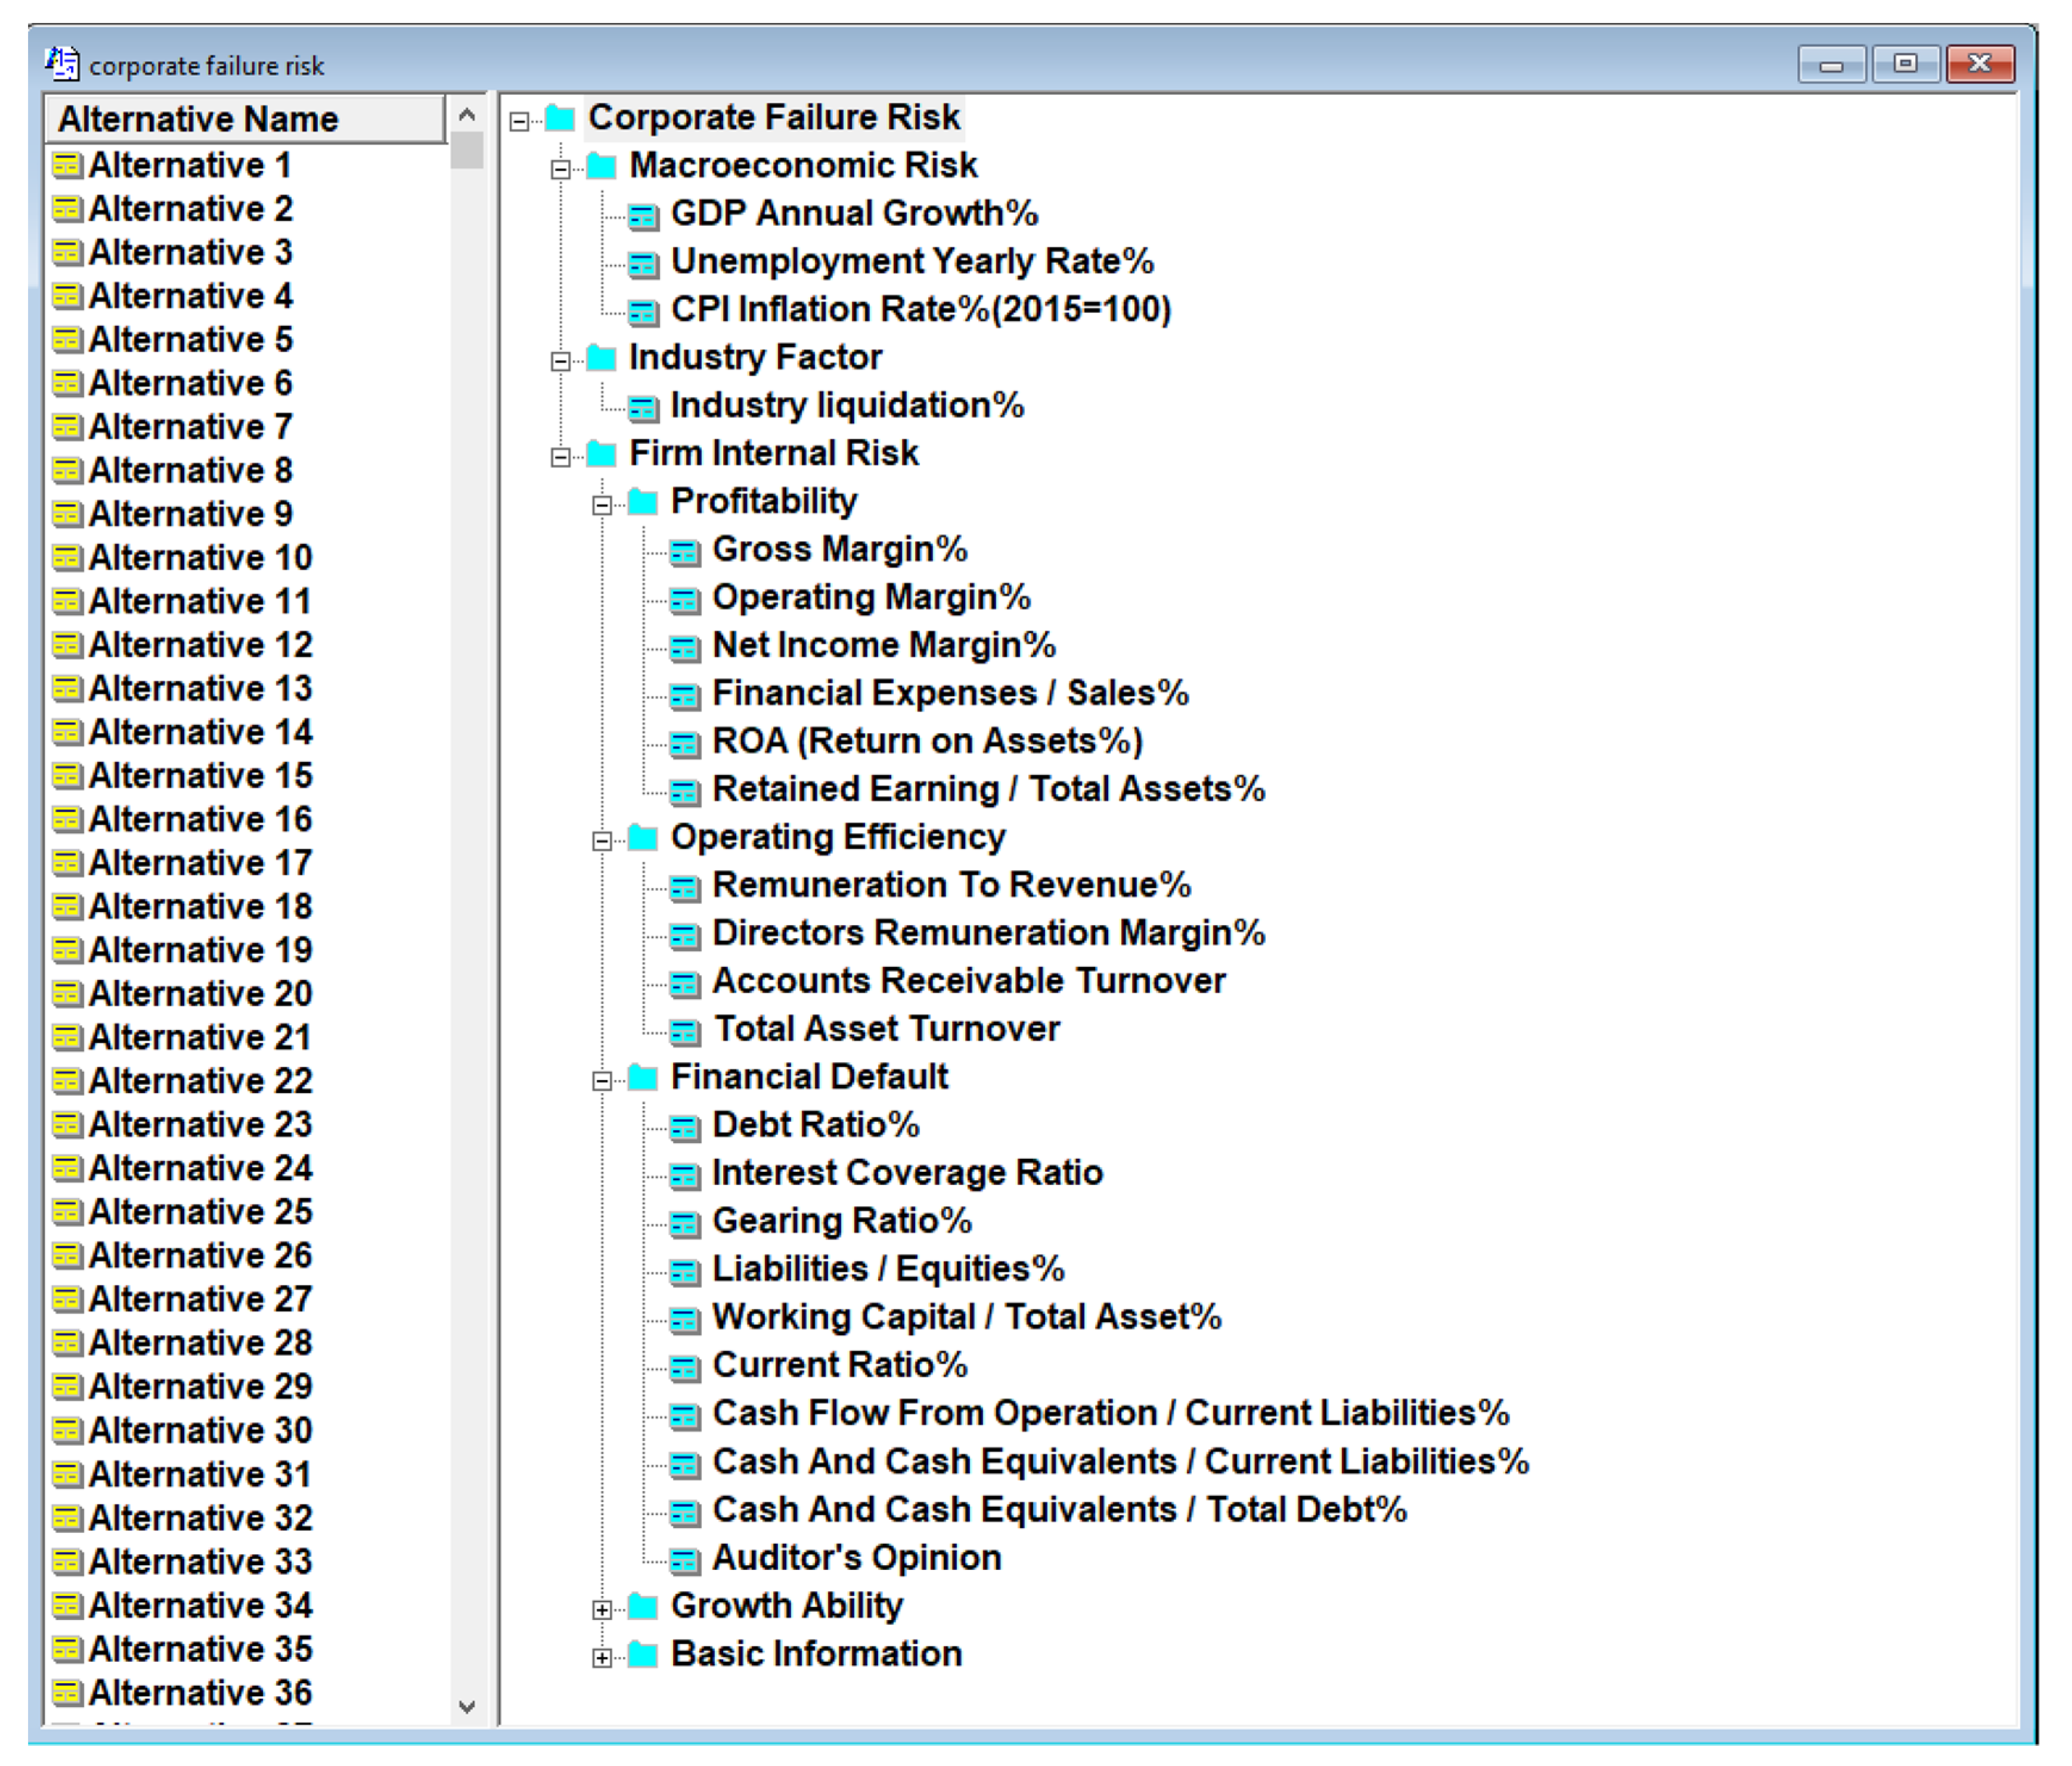
Task: Click the Total Asset Turnover attribute icon
Action: tap(684, 1031)
